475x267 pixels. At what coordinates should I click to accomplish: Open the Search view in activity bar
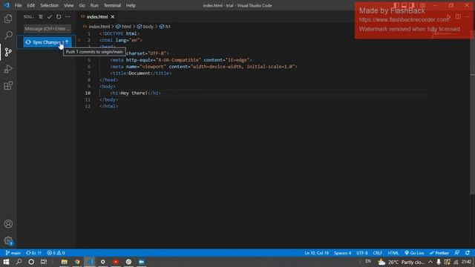point(8,35)
